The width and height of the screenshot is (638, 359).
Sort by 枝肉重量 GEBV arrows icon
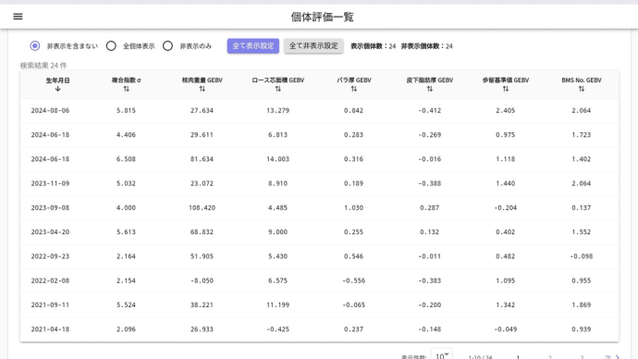pyautogui.click(x=202, y=89)
